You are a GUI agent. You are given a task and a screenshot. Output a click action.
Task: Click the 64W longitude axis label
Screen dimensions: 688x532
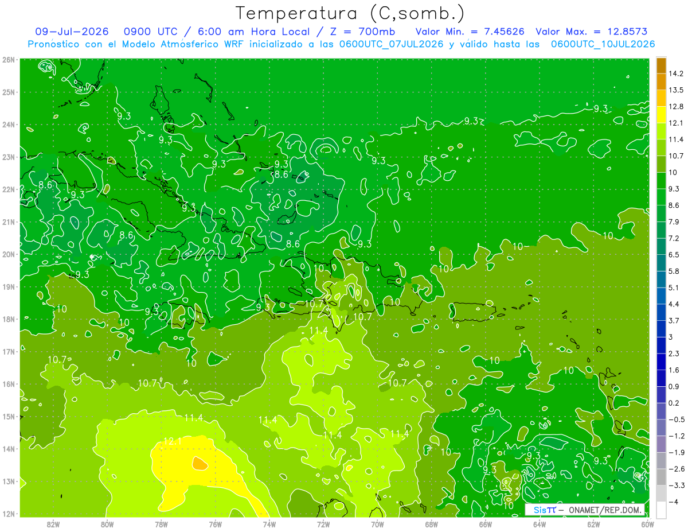point(539,524)
